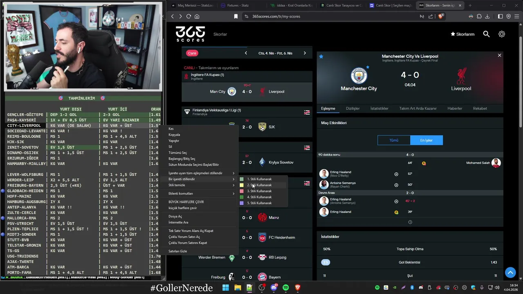
Task: Click the browser back arrow
Action: tap(172, 16)
